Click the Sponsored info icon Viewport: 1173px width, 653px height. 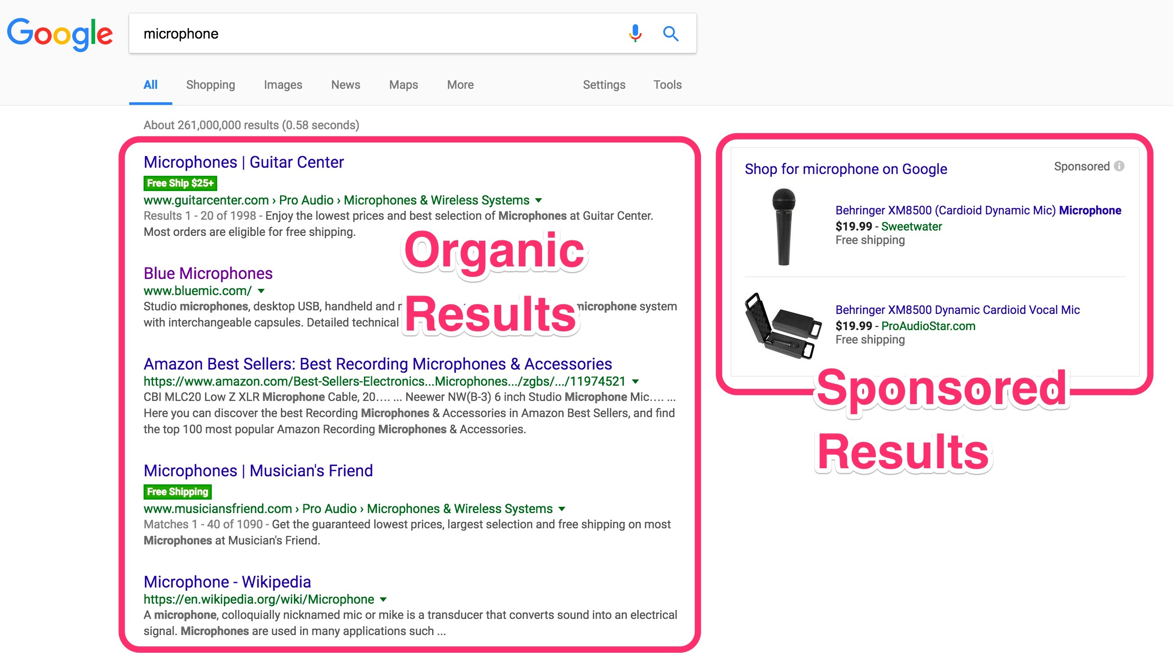pos(1119,165)
